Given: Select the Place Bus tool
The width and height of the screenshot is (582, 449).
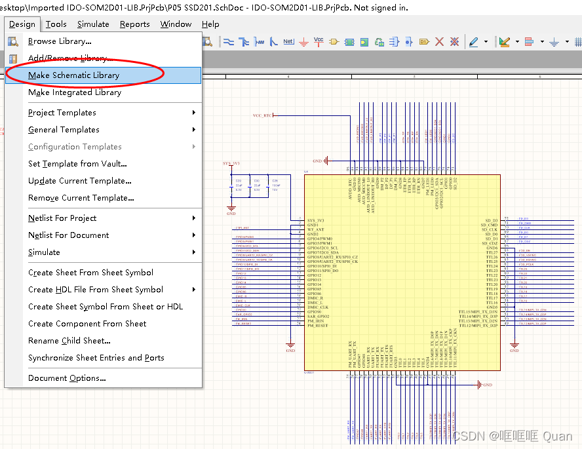Looking at the screenshot, I should click(x=244, y=42).
